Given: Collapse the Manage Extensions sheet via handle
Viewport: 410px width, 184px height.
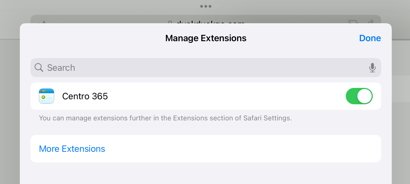Looking at the screenshot, I should (206, 6).
